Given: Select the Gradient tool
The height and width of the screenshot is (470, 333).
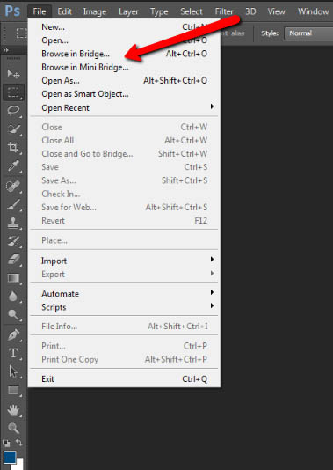Looking at the screenshot, I should click(x=13, y=278).
